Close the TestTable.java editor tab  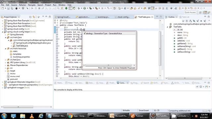152,17
